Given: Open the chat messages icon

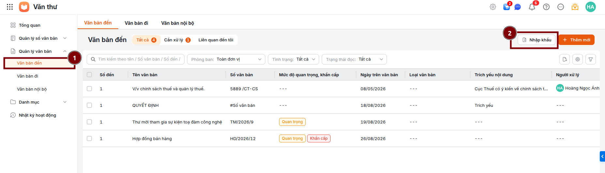Looking at the screenshot, I should click(518, 7).
